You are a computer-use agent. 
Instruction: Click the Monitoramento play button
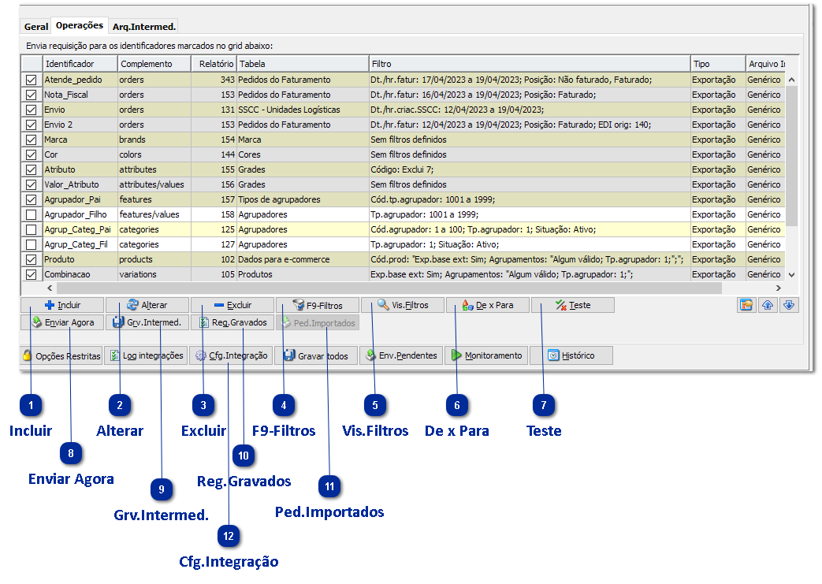pyautogui.click(x=485, y=355)
